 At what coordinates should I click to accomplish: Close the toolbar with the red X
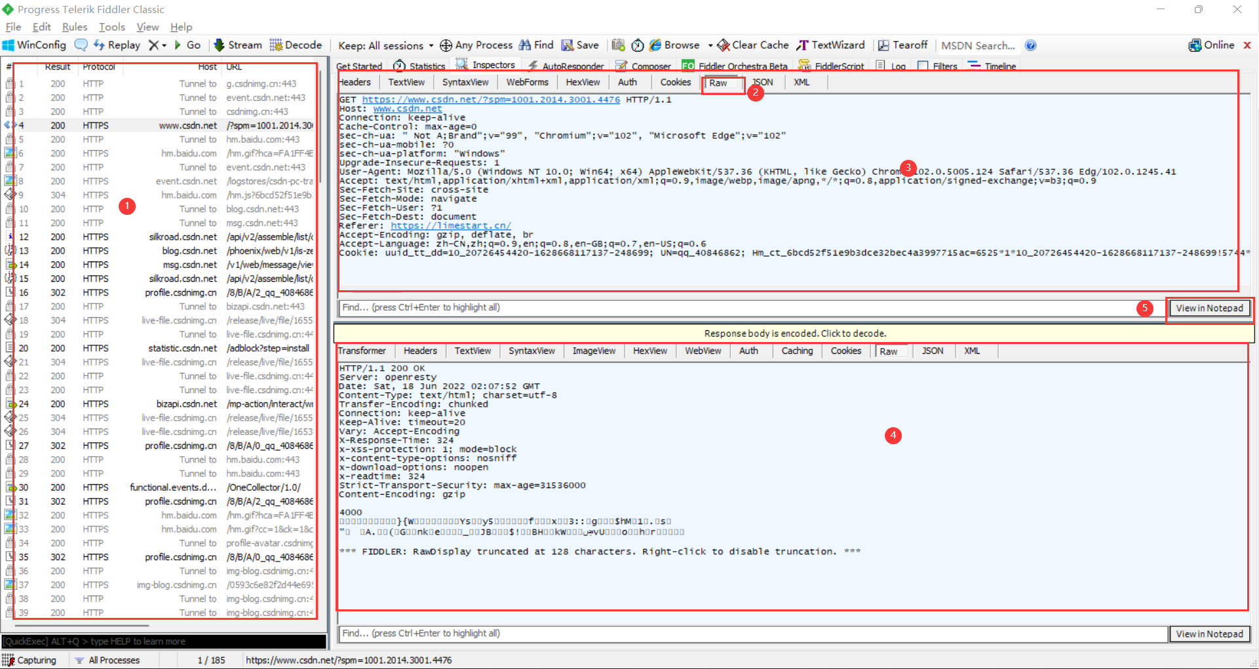click(1247, 45)
